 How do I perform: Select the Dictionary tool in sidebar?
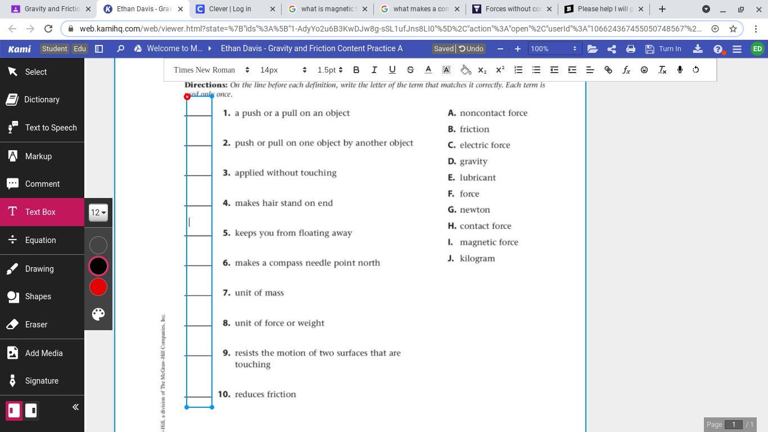click(42, 100)
